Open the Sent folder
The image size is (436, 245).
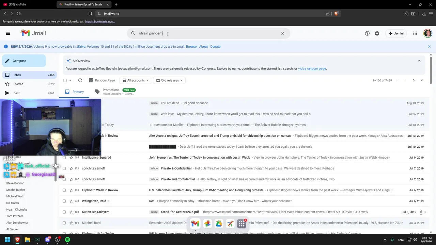click(x=29, y=93)
